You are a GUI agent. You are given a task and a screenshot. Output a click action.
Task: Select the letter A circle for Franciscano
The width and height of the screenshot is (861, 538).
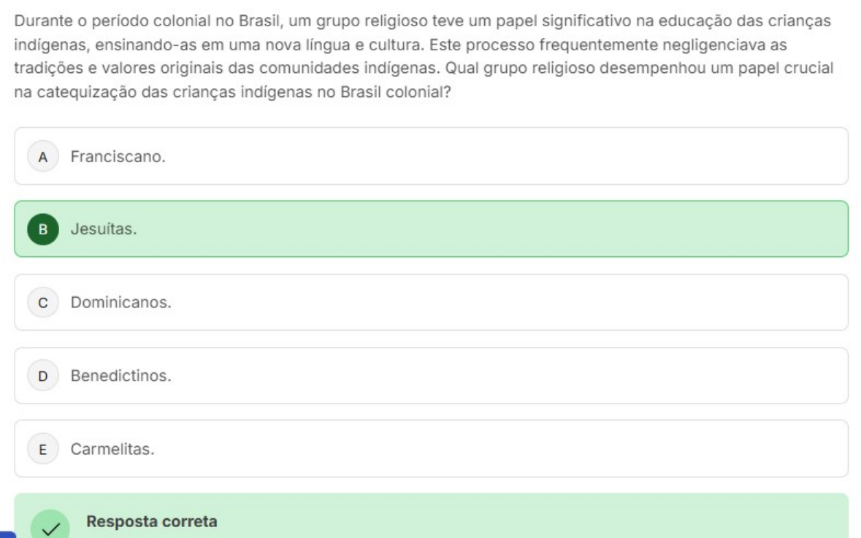point(42,156)
